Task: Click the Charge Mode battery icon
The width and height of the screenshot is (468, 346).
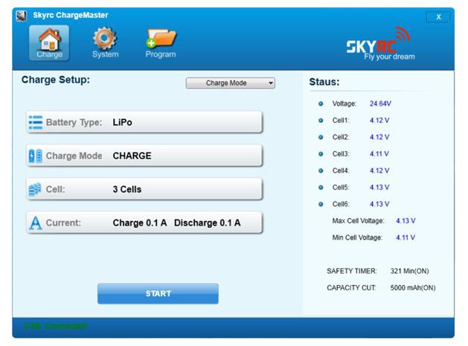Action: tap(35, 156)
